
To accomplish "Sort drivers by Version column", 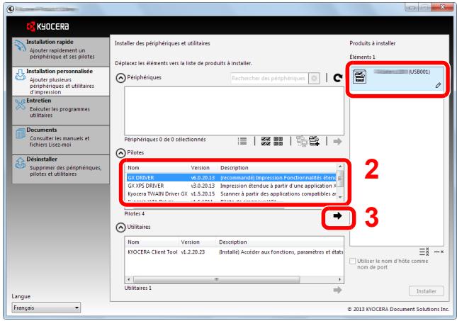I will (x=203, y=168).
